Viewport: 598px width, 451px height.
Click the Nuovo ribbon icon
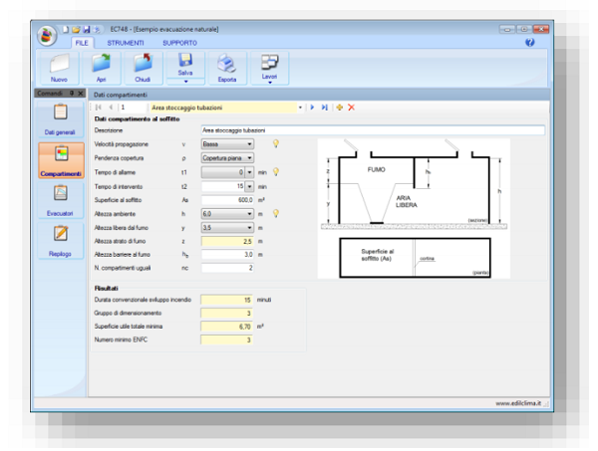point(59,65)
